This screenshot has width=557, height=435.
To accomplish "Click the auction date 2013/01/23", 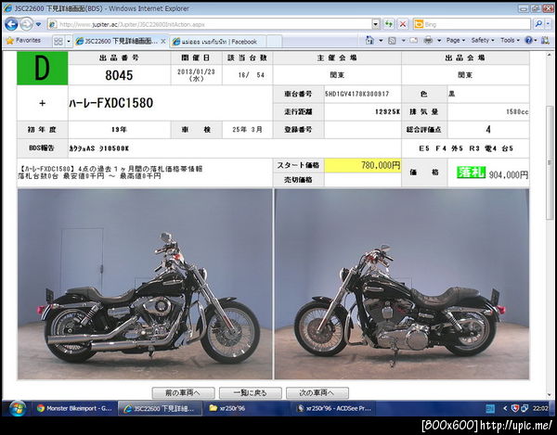I will click(x=196, y=71).
